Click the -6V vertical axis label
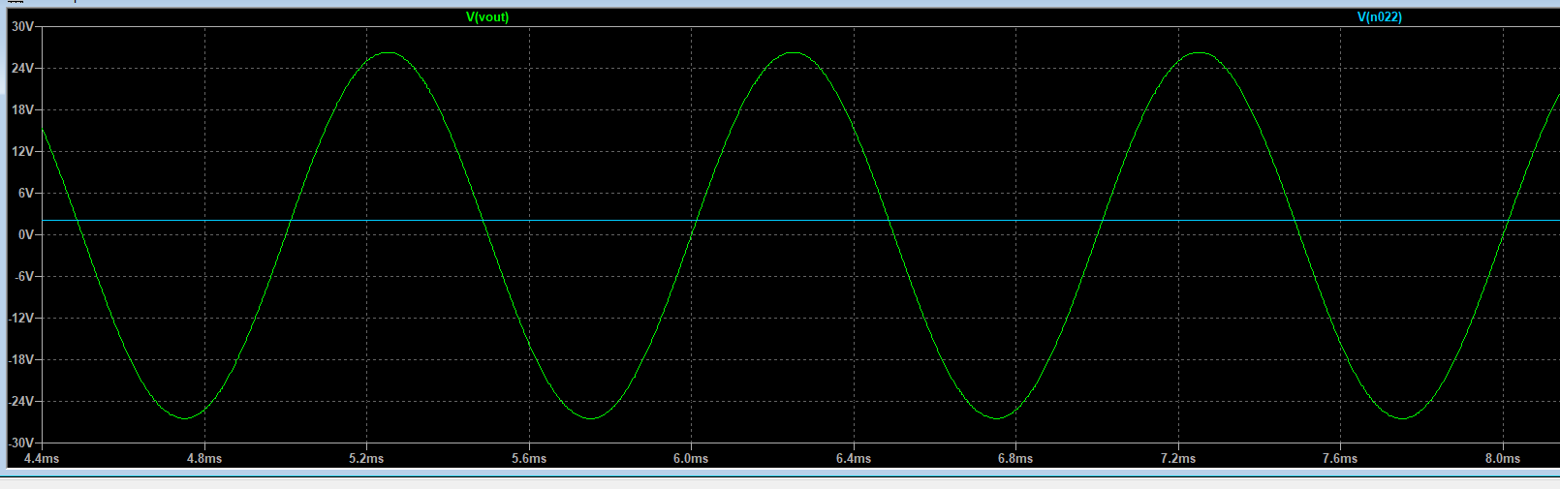Screen dimensions: 1560x489 23,277
